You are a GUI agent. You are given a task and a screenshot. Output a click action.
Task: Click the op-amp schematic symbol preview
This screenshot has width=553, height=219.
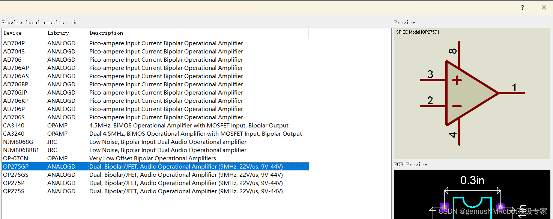(x=472, y=93)
